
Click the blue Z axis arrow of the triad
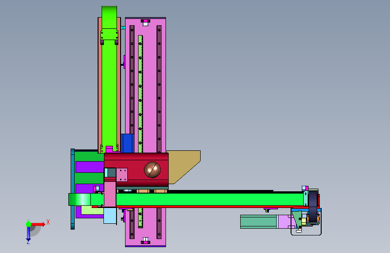click(28, 233)
